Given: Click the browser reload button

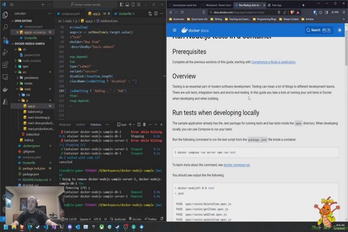Looking at the screenshot, I should click(182, 12).
